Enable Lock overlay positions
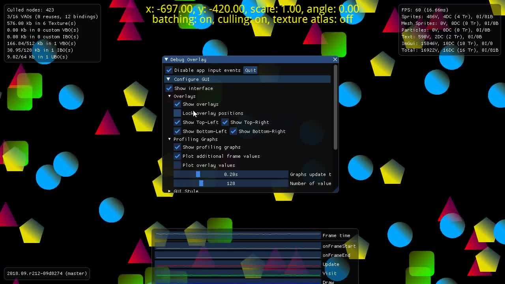Image resolution: width=505 pixels, height=284 pixels. click(x=177, y=113)
